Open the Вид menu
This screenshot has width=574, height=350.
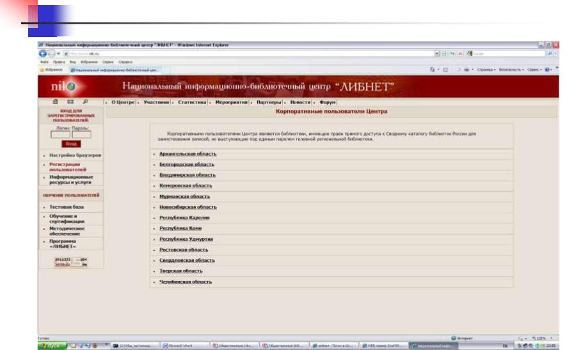(x=72, y=62)
